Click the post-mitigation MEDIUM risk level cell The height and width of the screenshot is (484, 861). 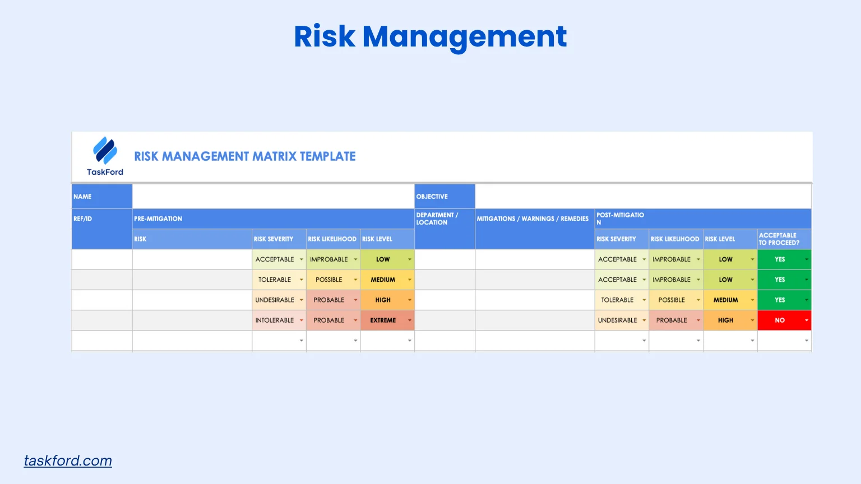click(x=725, y=300)
